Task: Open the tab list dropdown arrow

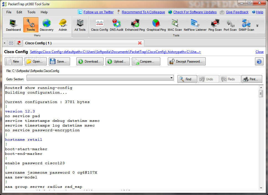Action: 5,43
